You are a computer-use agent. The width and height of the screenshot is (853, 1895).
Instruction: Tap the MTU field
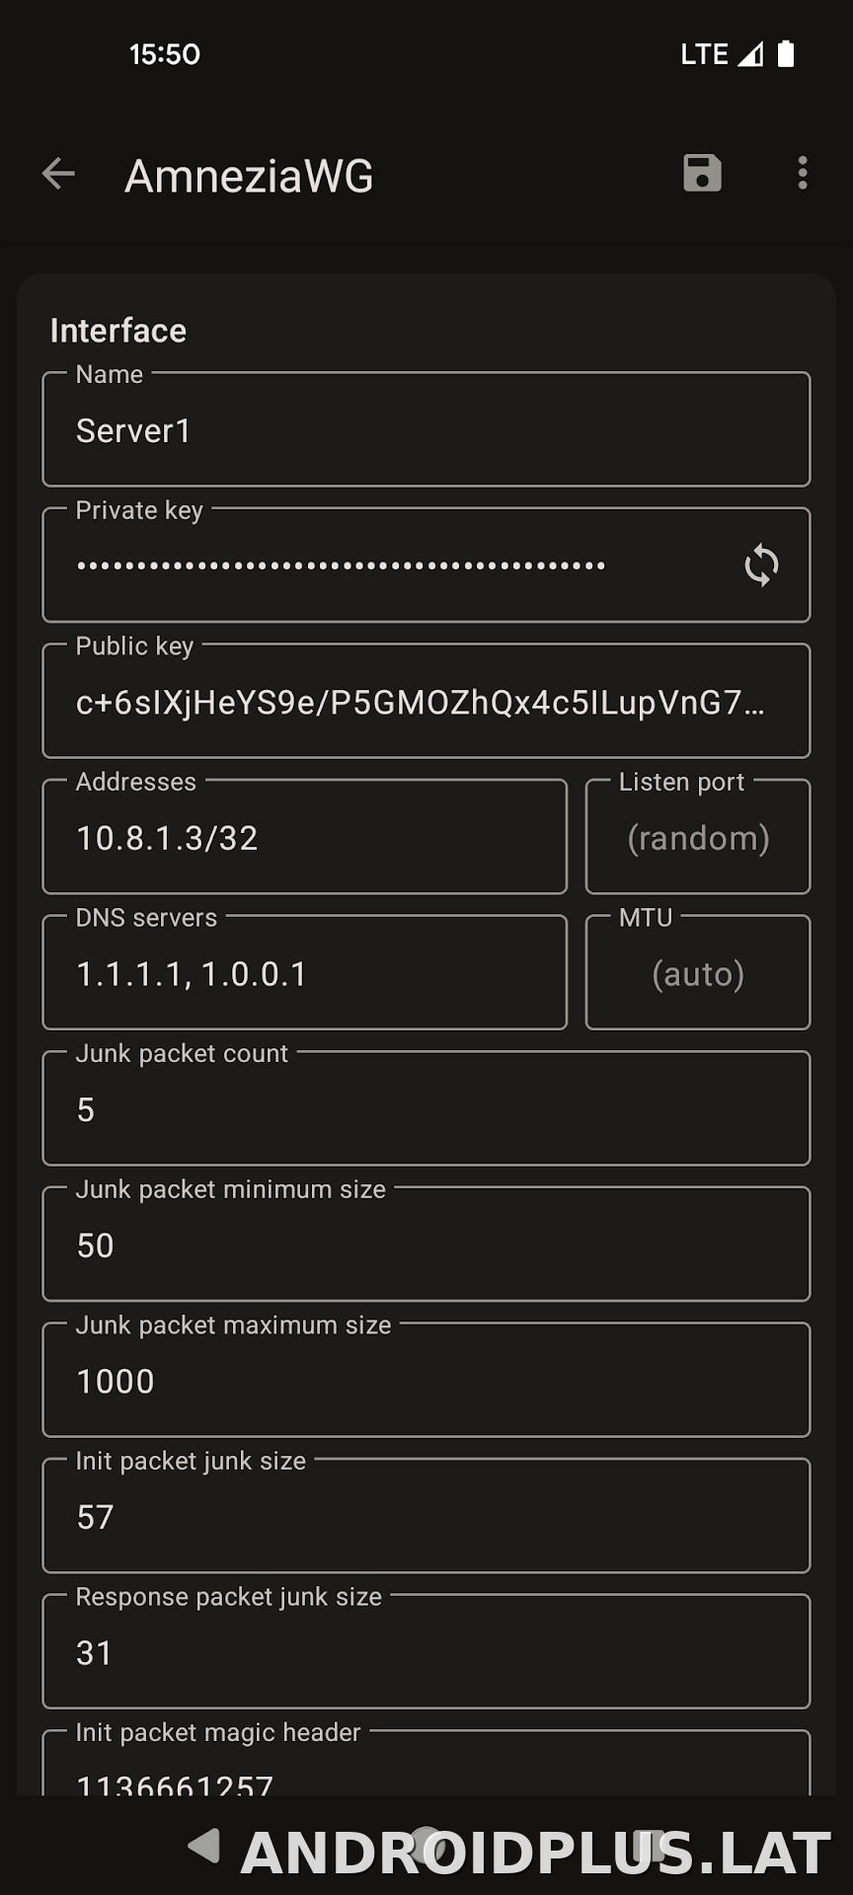[698, 973]
